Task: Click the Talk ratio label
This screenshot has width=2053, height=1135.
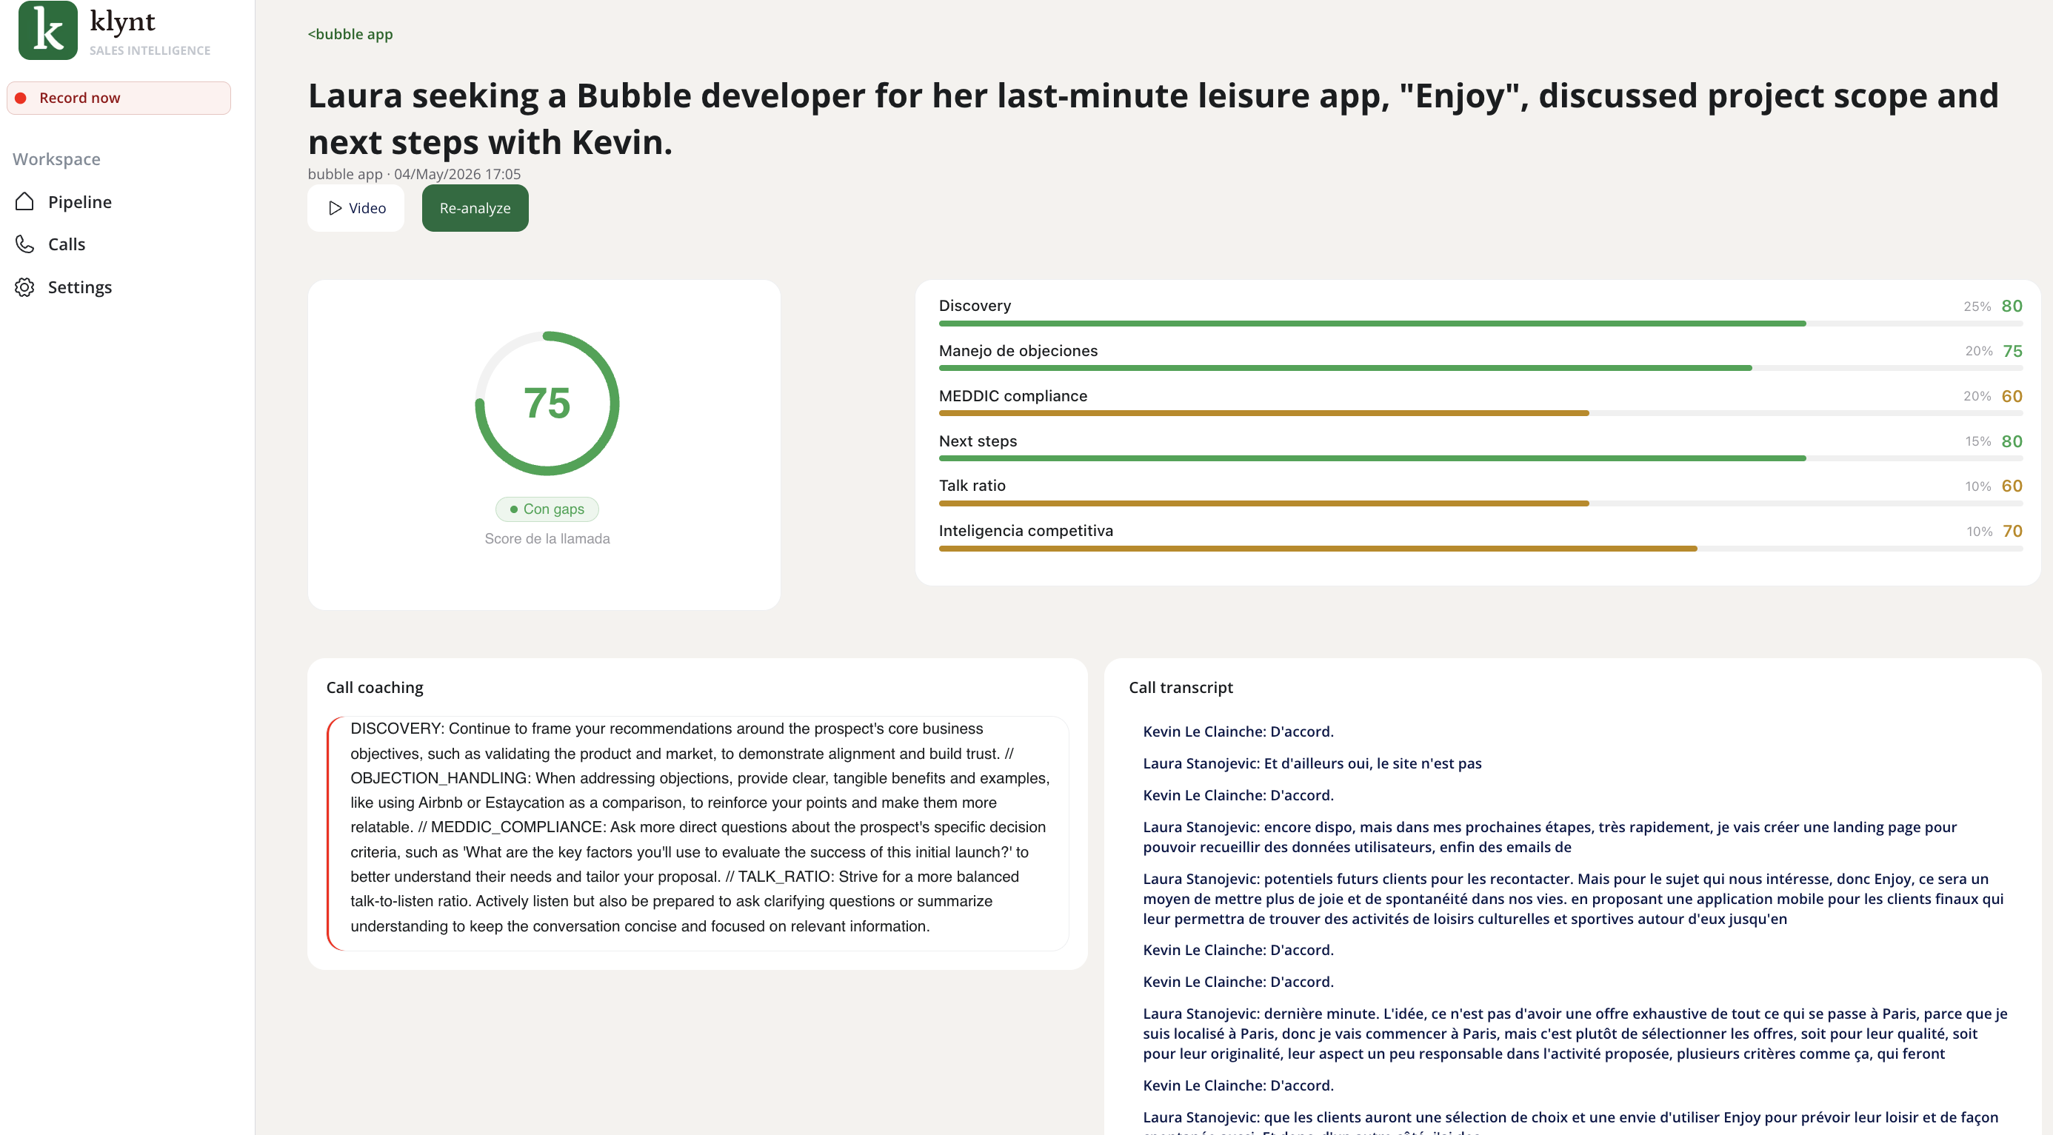Action: coord(972,486)
